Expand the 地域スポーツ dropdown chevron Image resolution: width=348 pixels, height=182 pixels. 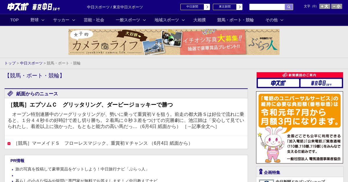[183, 20]
